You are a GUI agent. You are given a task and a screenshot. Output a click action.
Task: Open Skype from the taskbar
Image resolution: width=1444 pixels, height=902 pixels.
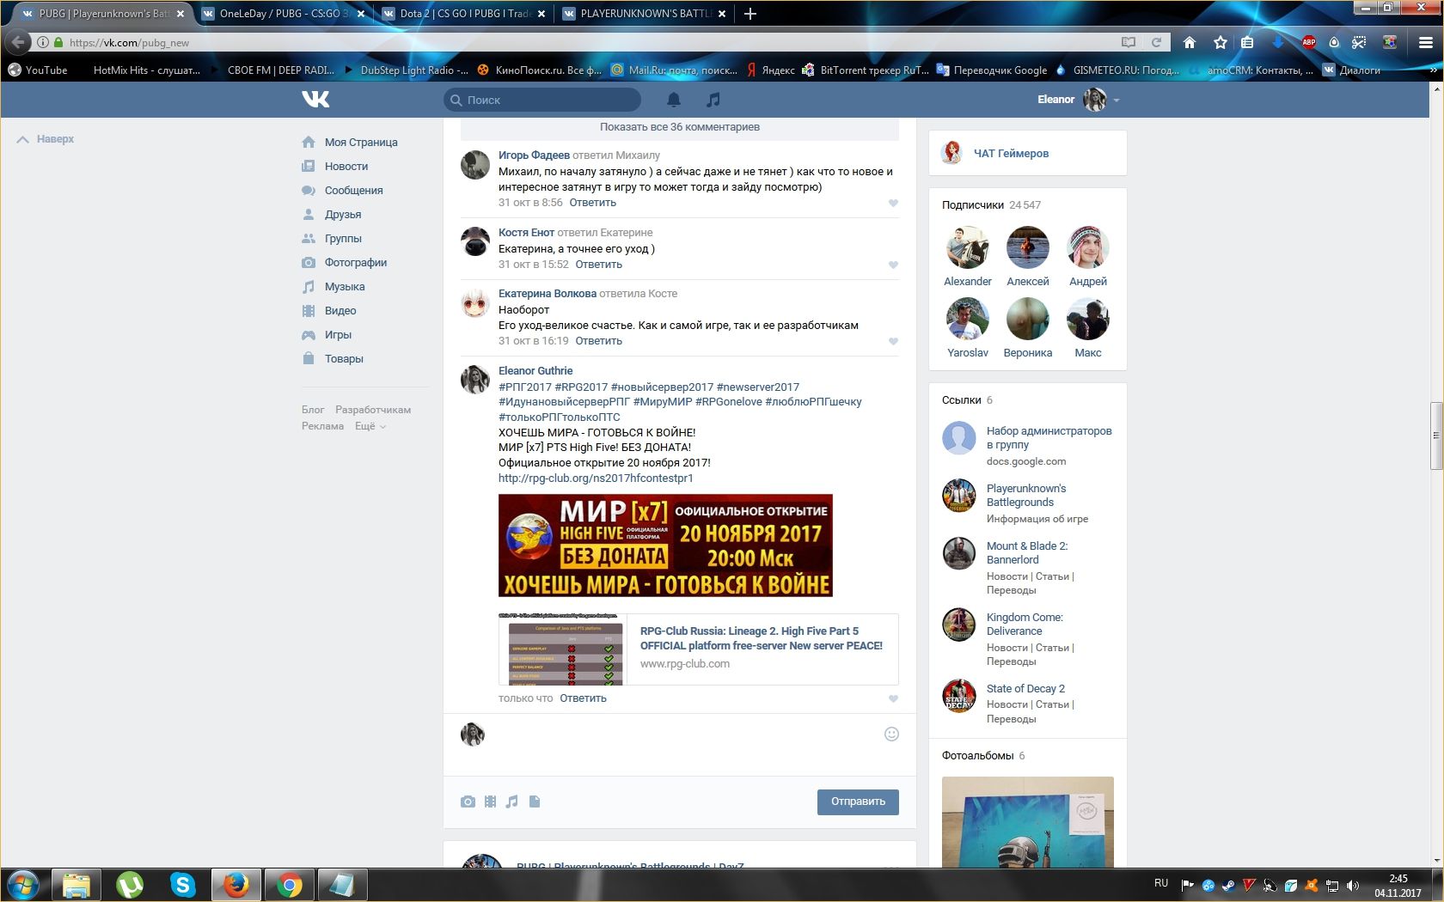pyautogui.click(x=182, y=884)
